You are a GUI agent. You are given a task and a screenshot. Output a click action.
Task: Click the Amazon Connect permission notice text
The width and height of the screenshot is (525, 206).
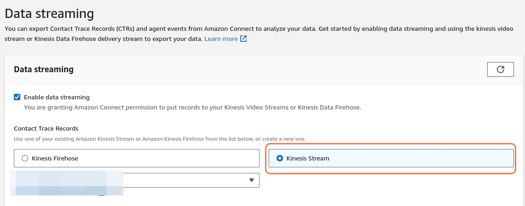193,108
